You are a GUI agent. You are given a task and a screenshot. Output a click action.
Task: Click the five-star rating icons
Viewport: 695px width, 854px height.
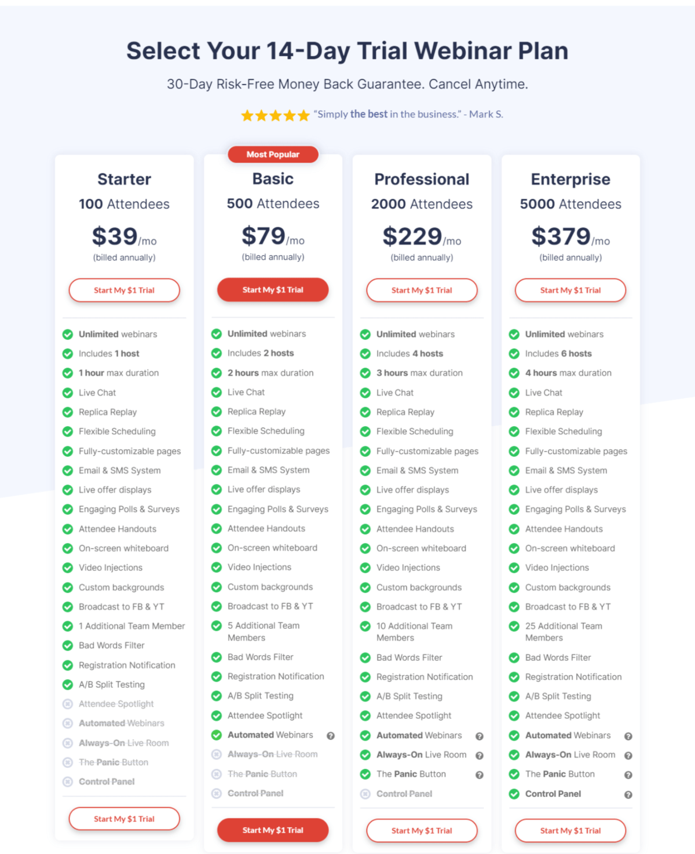click(x=276, y=115)
